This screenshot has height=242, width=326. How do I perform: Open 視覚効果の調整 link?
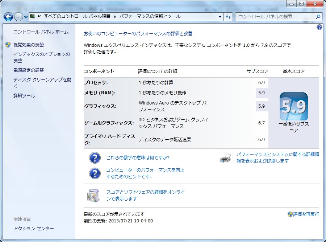(x=29, y=45)
